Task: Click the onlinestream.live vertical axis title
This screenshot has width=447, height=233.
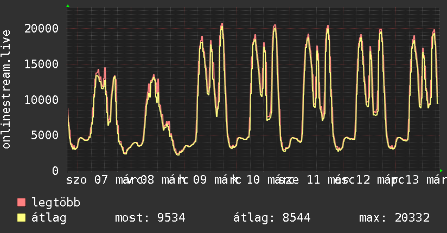Action: click(x=6, y=89)
